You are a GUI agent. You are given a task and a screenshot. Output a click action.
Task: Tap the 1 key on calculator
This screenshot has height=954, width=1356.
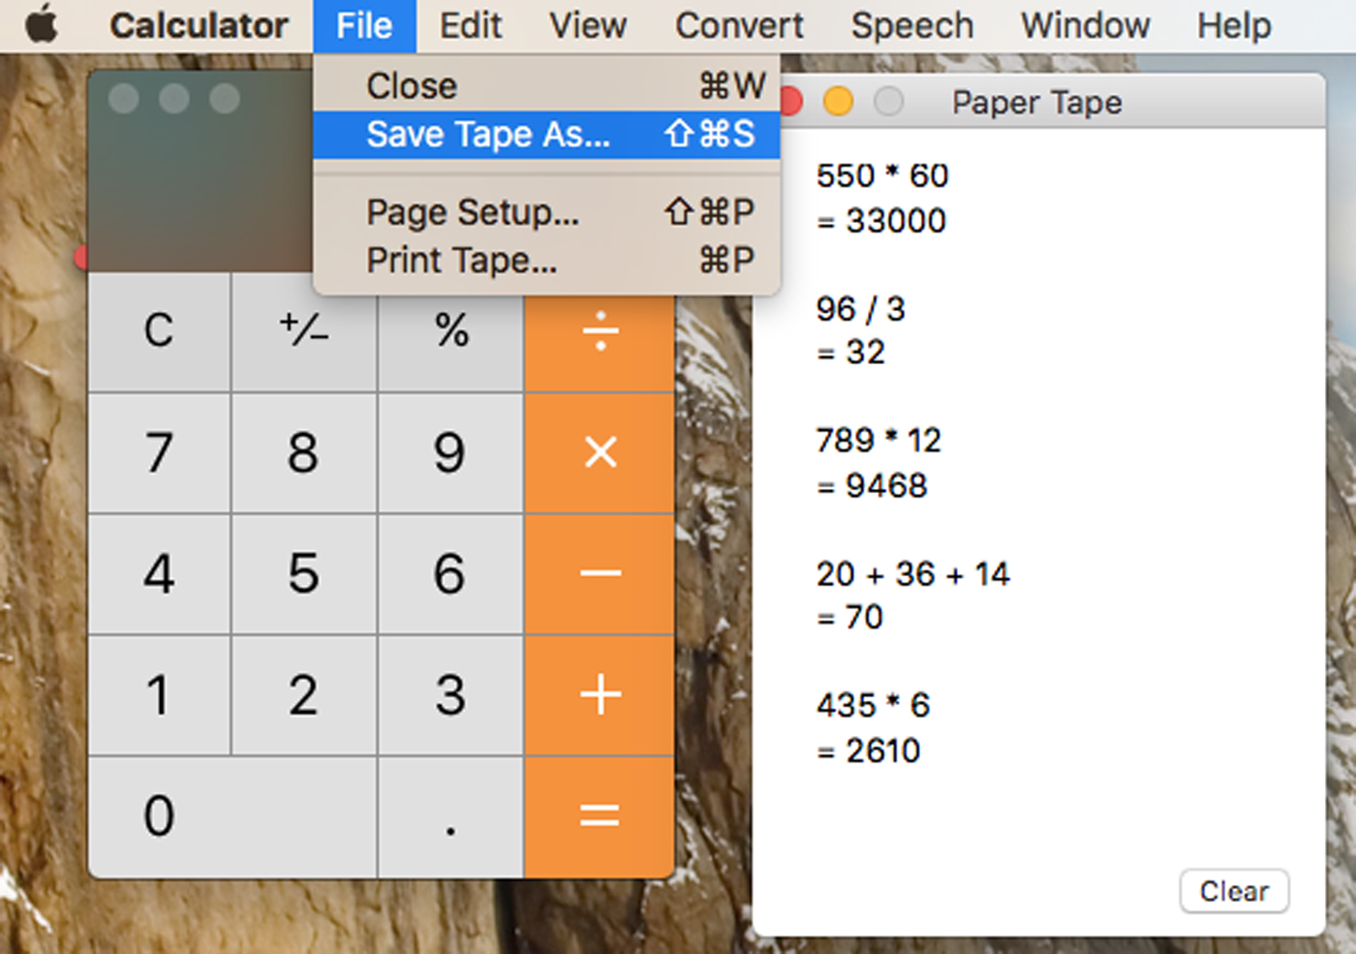tap(159, 694)
